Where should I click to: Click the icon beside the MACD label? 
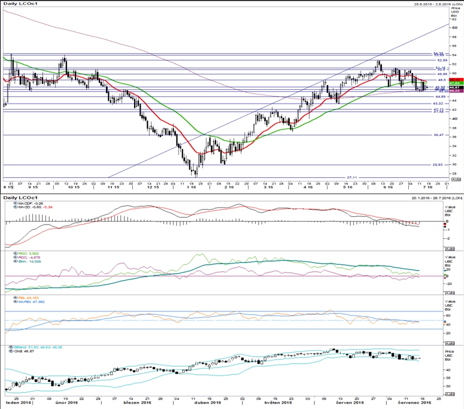pyautogui.click(x=16, y=207)
